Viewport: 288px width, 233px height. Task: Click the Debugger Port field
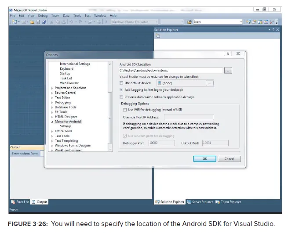coord(162,143)
